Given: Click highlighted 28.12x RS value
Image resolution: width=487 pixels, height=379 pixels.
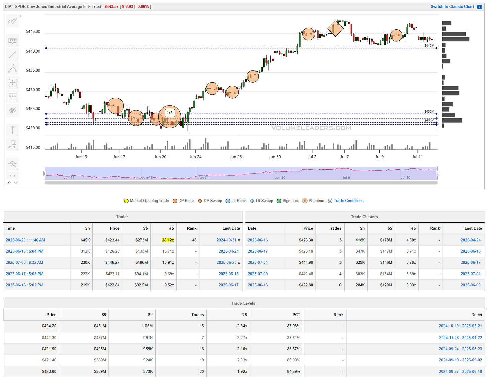Looking at the screenshot, I should coord(168,240).
